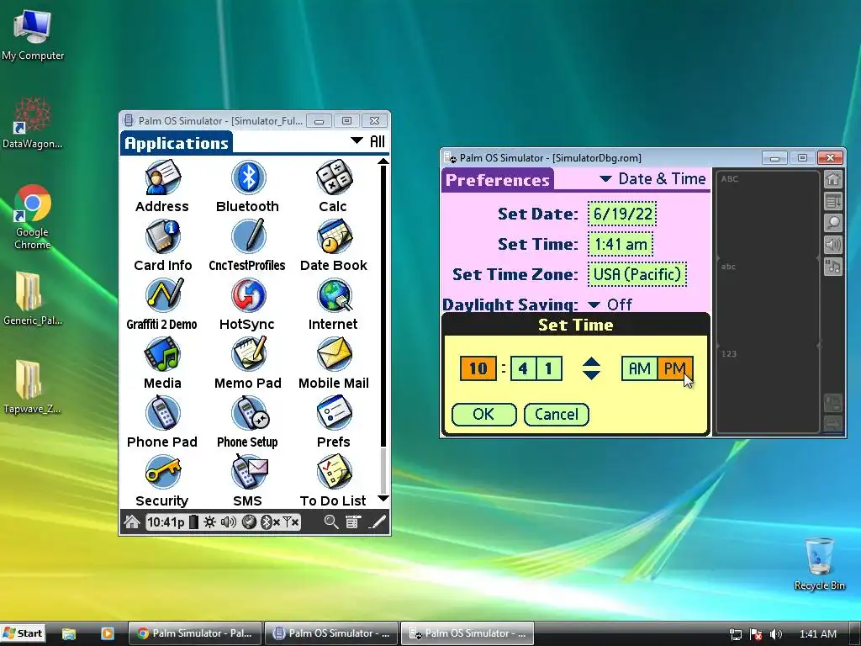Click the USA (Pacific) time zone selector
Screen dimensions: 861x646
coord(637,274)
